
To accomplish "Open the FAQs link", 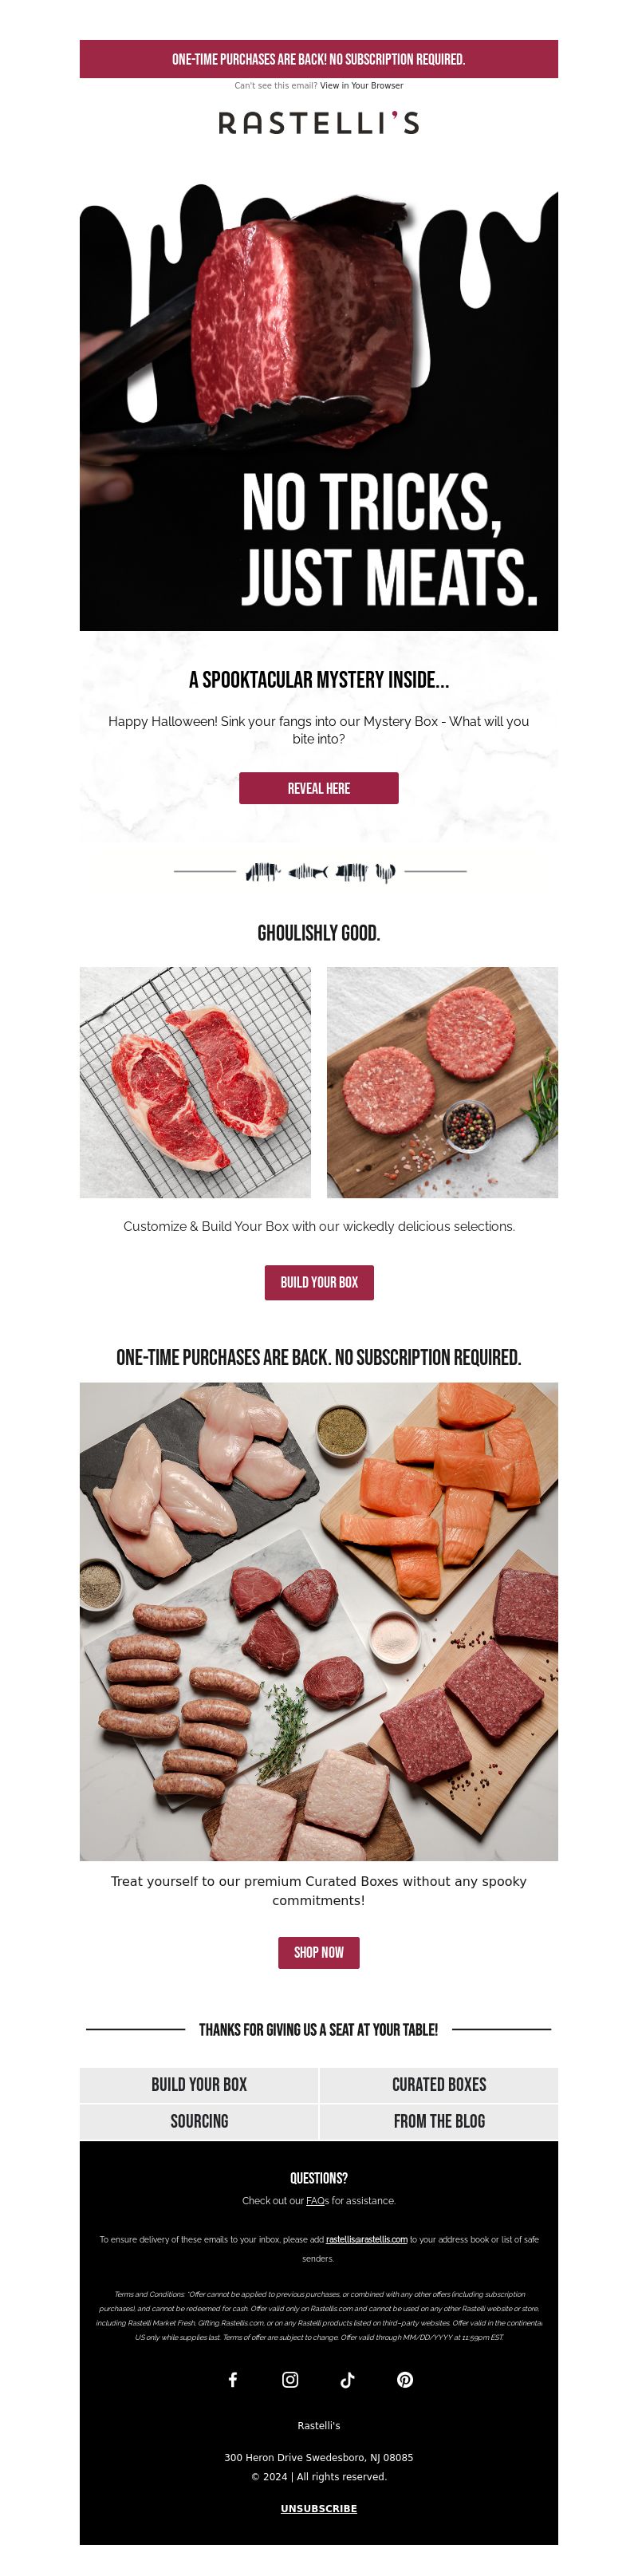I will point(317,2200).
